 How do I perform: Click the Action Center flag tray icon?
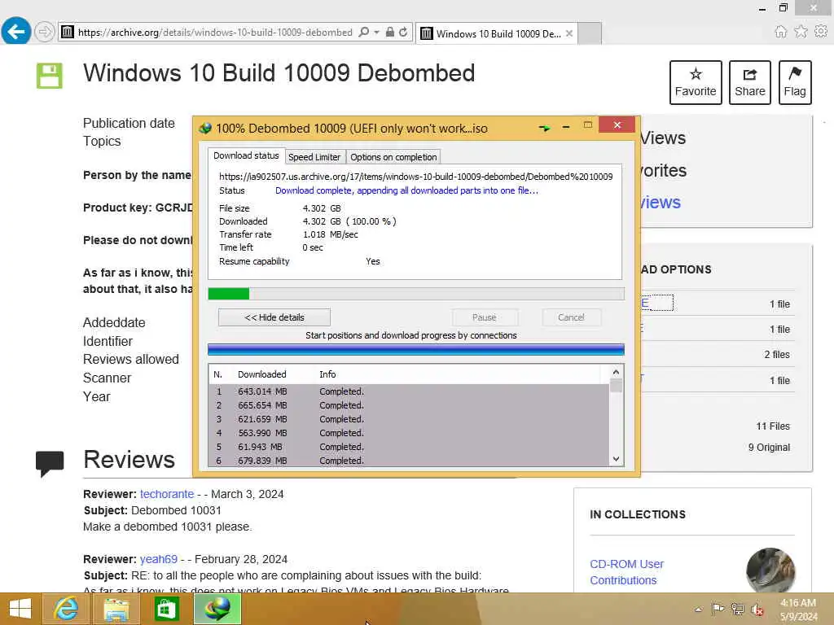click(x=718, y=609)
